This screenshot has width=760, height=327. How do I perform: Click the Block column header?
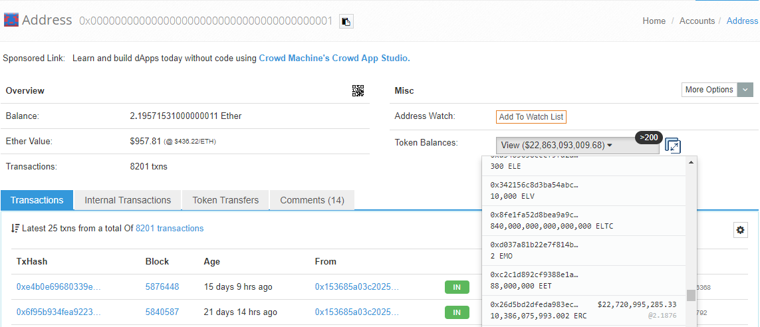157,262
